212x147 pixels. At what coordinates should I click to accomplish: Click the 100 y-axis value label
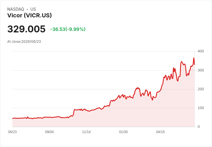201,108
